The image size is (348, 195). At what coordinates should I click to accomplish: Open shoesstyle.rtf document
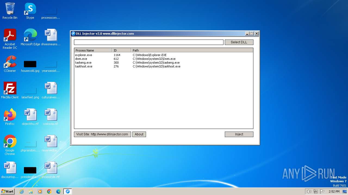[51, 170]
